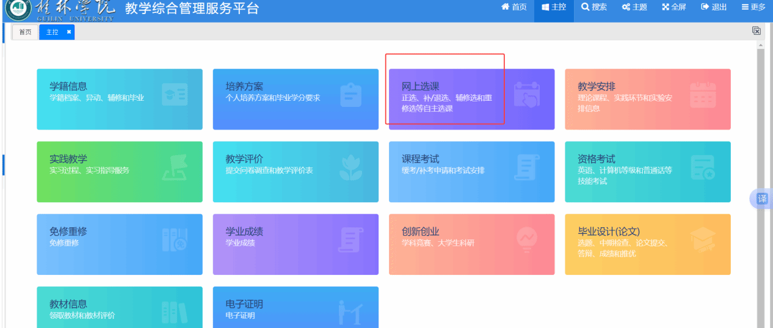
Task: Switch to the 首页 tab
Action: [x=25, y=32]
